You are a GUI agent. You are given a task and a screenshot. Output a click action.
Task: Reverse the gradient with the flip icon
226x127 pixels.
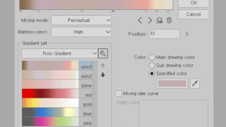click(159, 20)
